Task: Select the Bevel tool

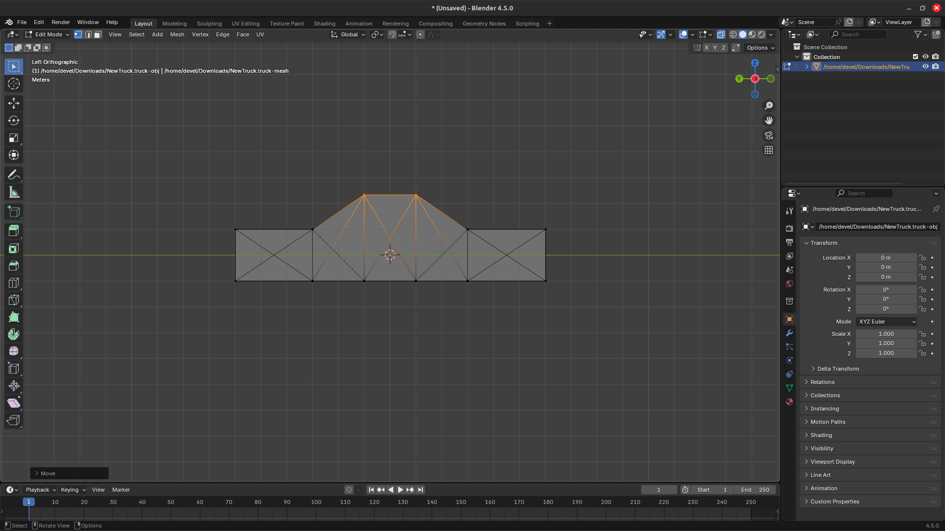Action: 14,265
